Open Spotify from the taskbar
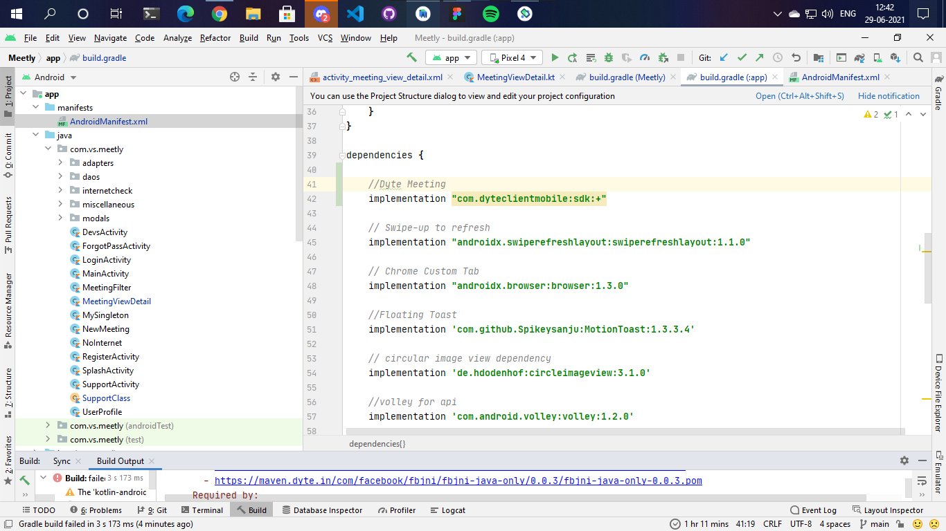This screenshot has height=531, width=946. pyautogui.click(x=491, y=14)
